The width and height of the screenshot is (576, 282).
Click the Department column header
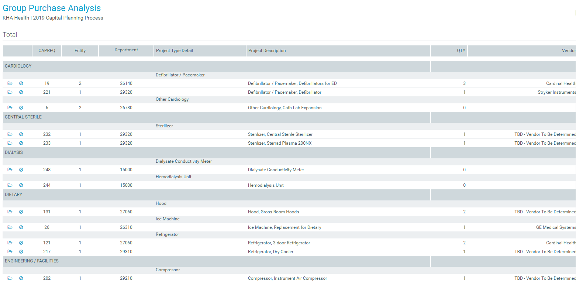click(126, 51)
